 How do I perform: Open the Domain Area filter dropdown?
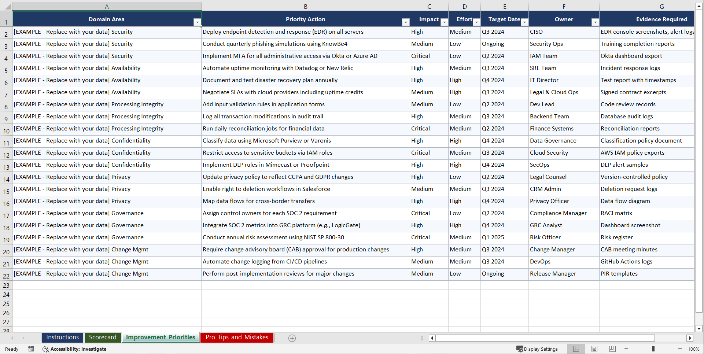[198, 22]
